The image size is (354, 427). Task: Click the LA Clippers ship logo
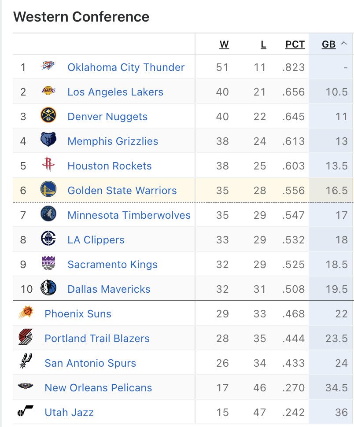point(48,238)
